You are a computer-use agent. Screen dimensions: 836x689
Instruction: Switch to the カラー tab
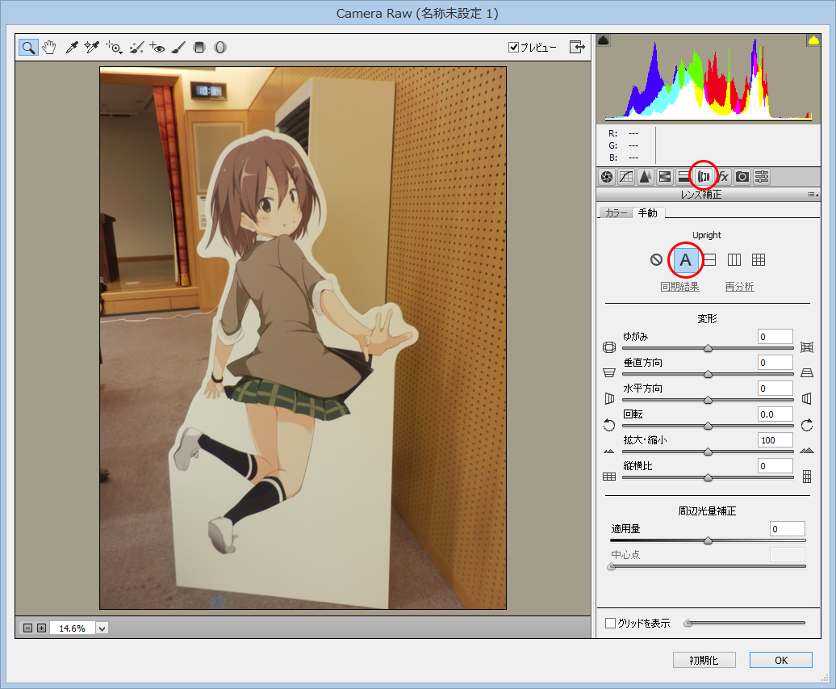(615, 213)
